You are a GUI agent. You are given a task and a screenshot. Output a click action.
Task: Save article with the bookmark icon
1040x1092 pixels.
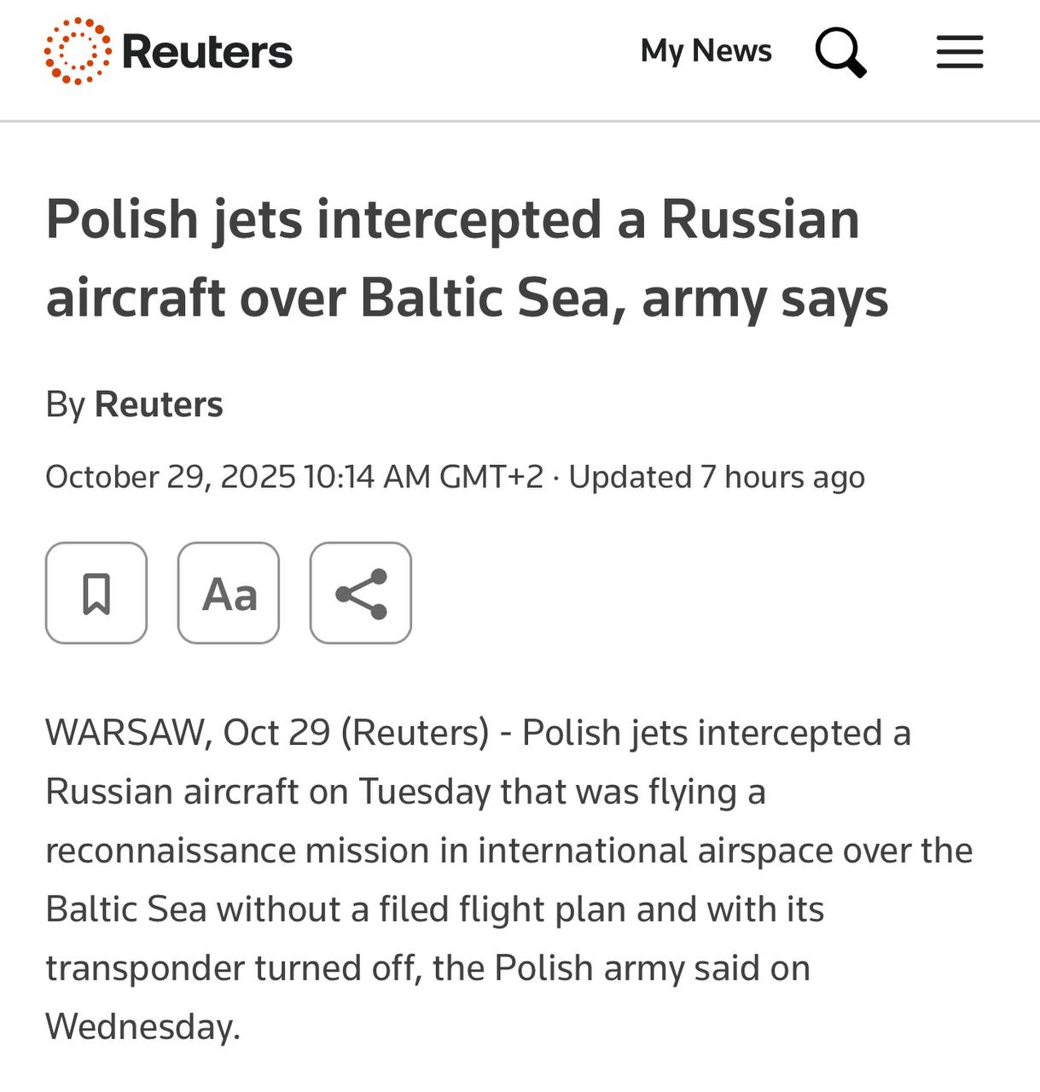tap(96, 593)
